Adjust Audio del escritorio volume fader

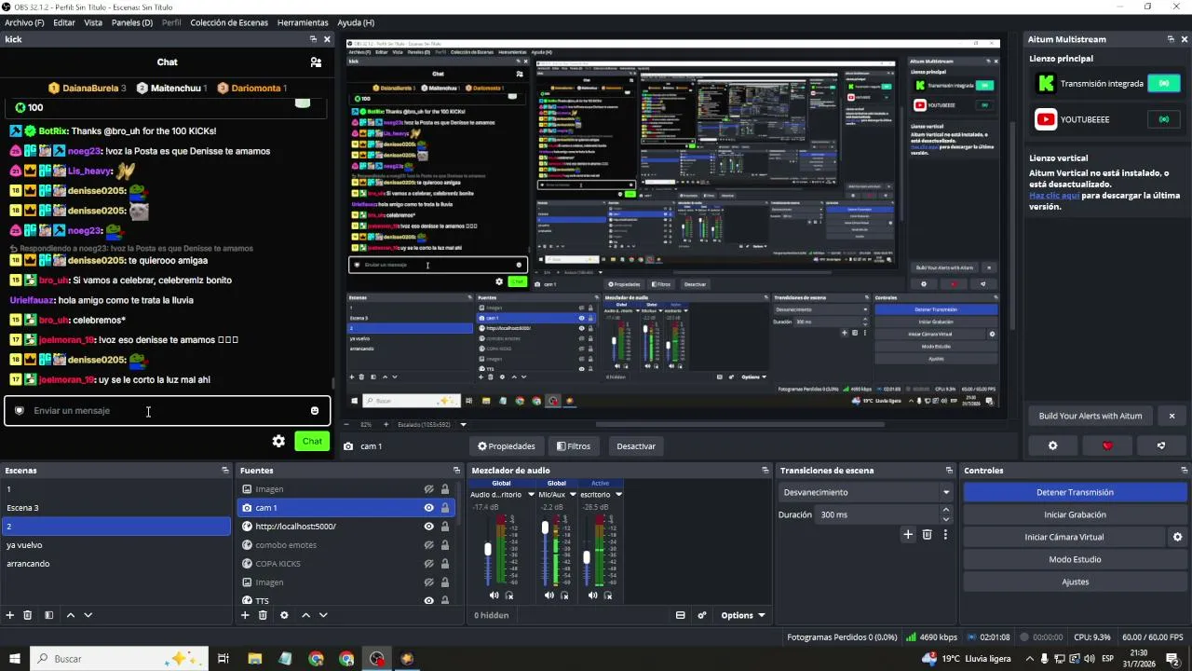(x=487, y=550)
